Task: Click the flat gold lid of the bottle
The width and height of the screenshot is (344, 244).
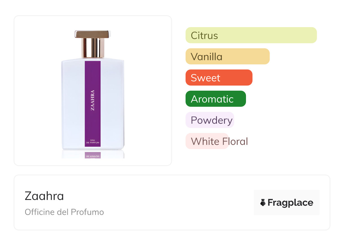Action: pos(92,34)
